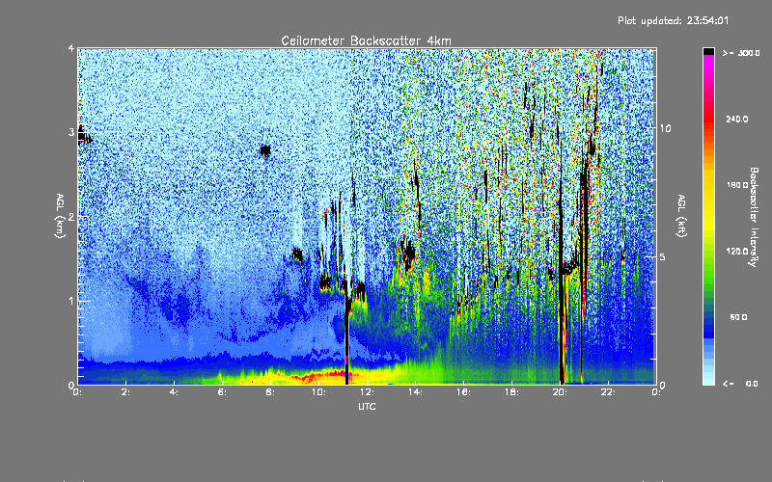Click the "0" tick on the kft axis

tap(663, 385)
